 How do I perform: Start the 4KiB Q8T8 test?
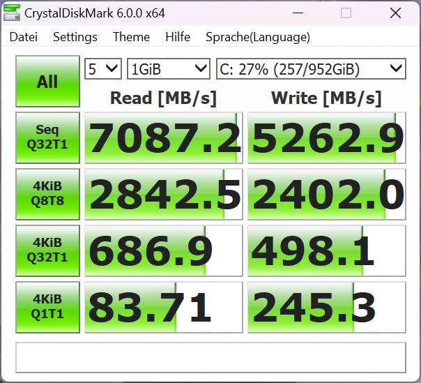pyautogui.click(x=47, y=194)
